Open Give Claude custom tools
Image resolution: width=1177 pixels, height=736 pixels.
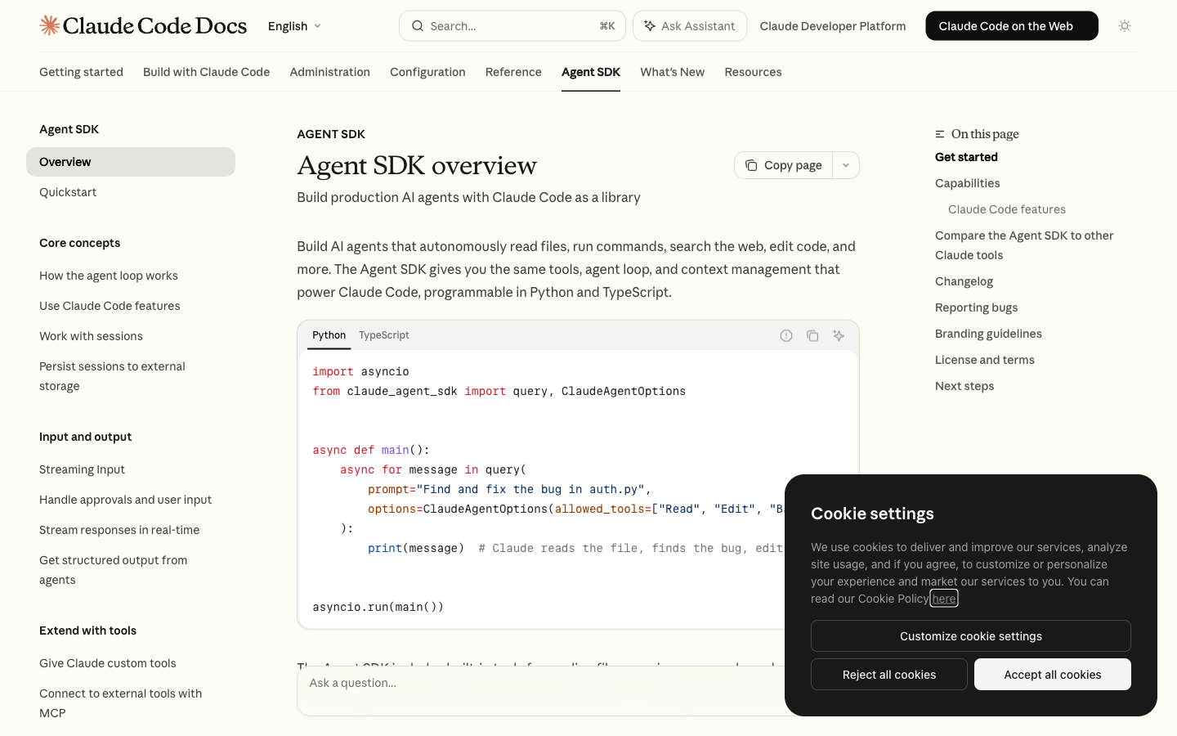pos(108,663)
